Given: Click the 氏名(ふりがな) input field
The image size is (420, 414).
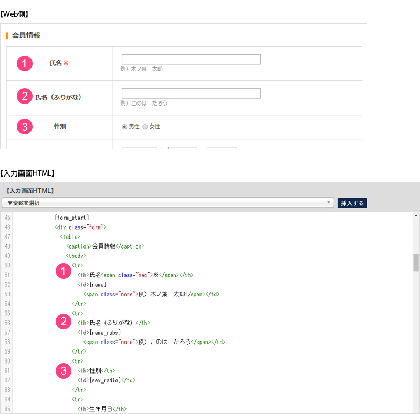Looking at the screenshot, I should (191, 94).
